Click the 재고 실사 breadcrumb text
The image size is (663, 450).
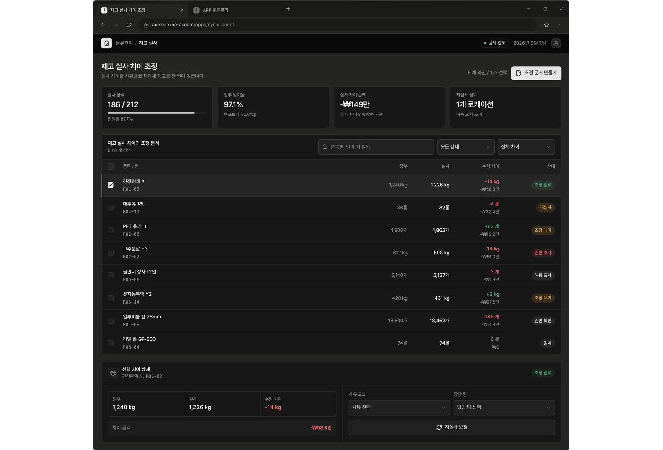[x=148, y=43]
